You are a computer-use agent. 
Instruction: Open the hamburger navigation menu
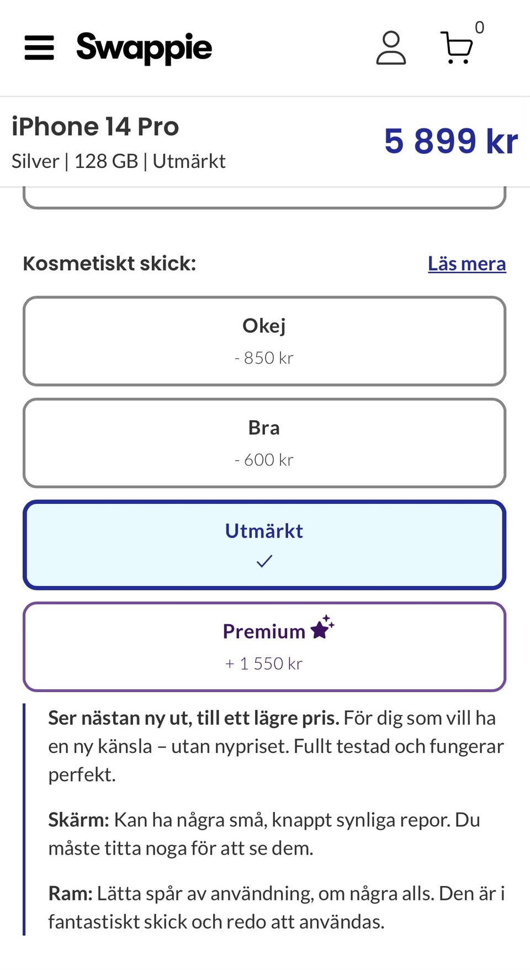39,48
